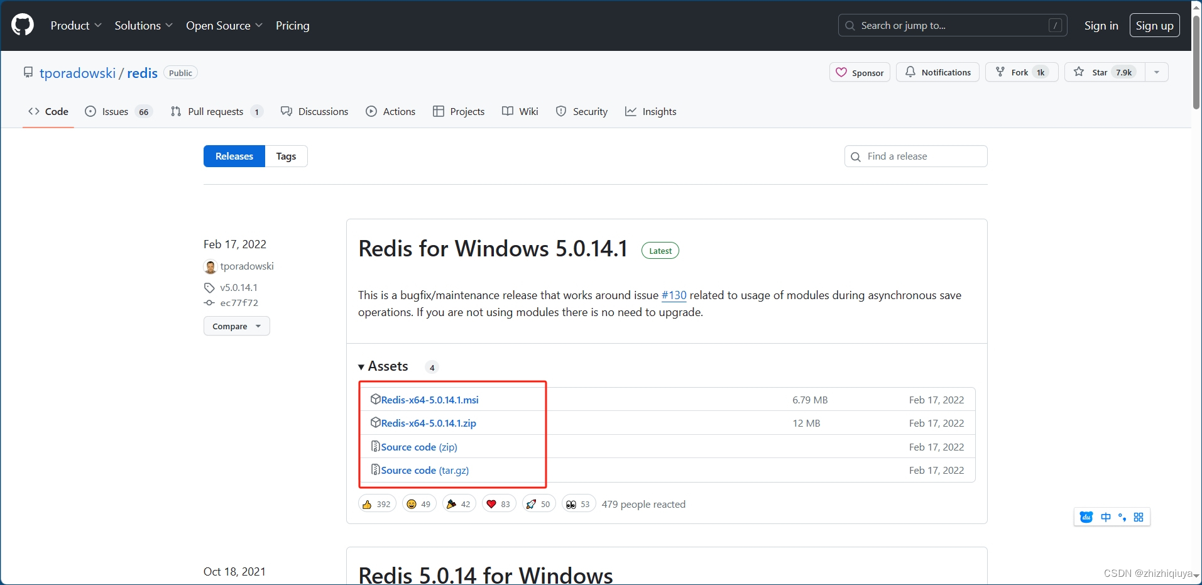1202x585 pixels.
Task: Download Source code (tar.gz)
Action: pyautogui.click(x=425, y=471)
